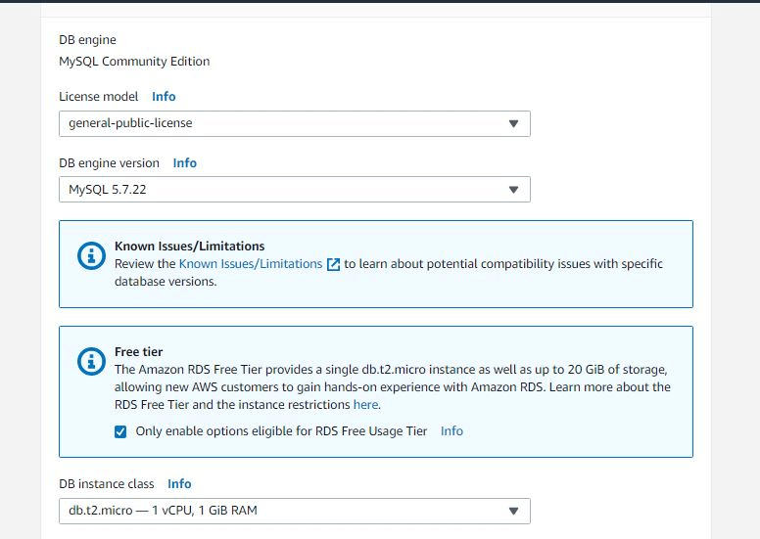Toggle Only enable options eligible for Free Tier checkbox
The image size is (760, 539).
[x=120, y=431]
